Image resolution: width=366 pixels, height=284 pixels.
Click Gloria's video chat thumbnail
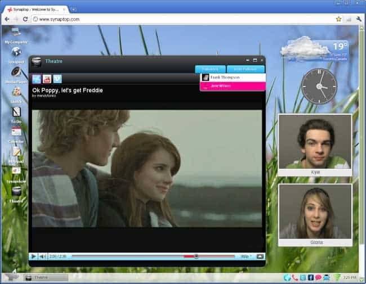pos(315,211)
